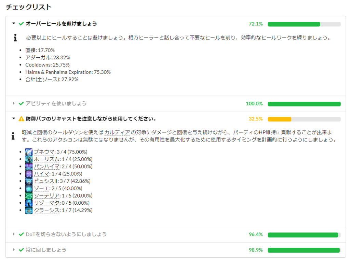Open the クラーシス ability link

pyautogui.click(x=46, y=210)
